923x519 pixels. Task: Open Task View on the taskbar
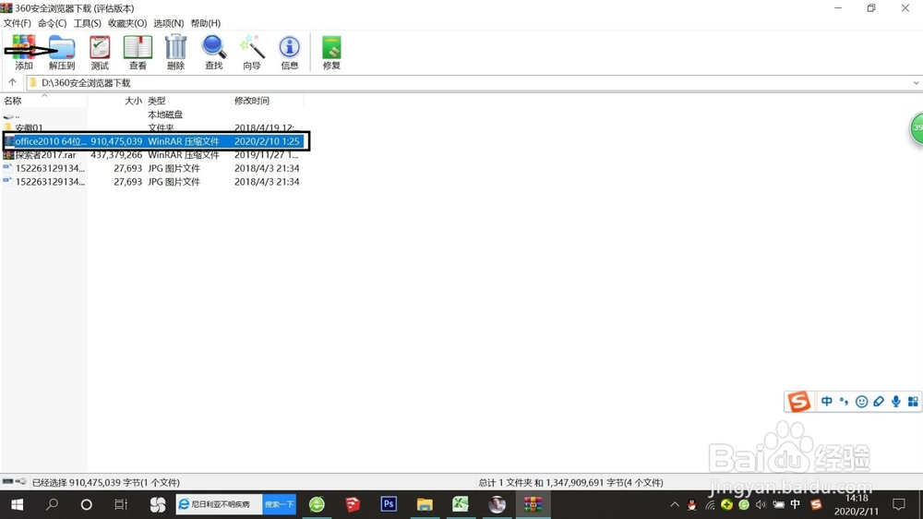pos(121,504)
